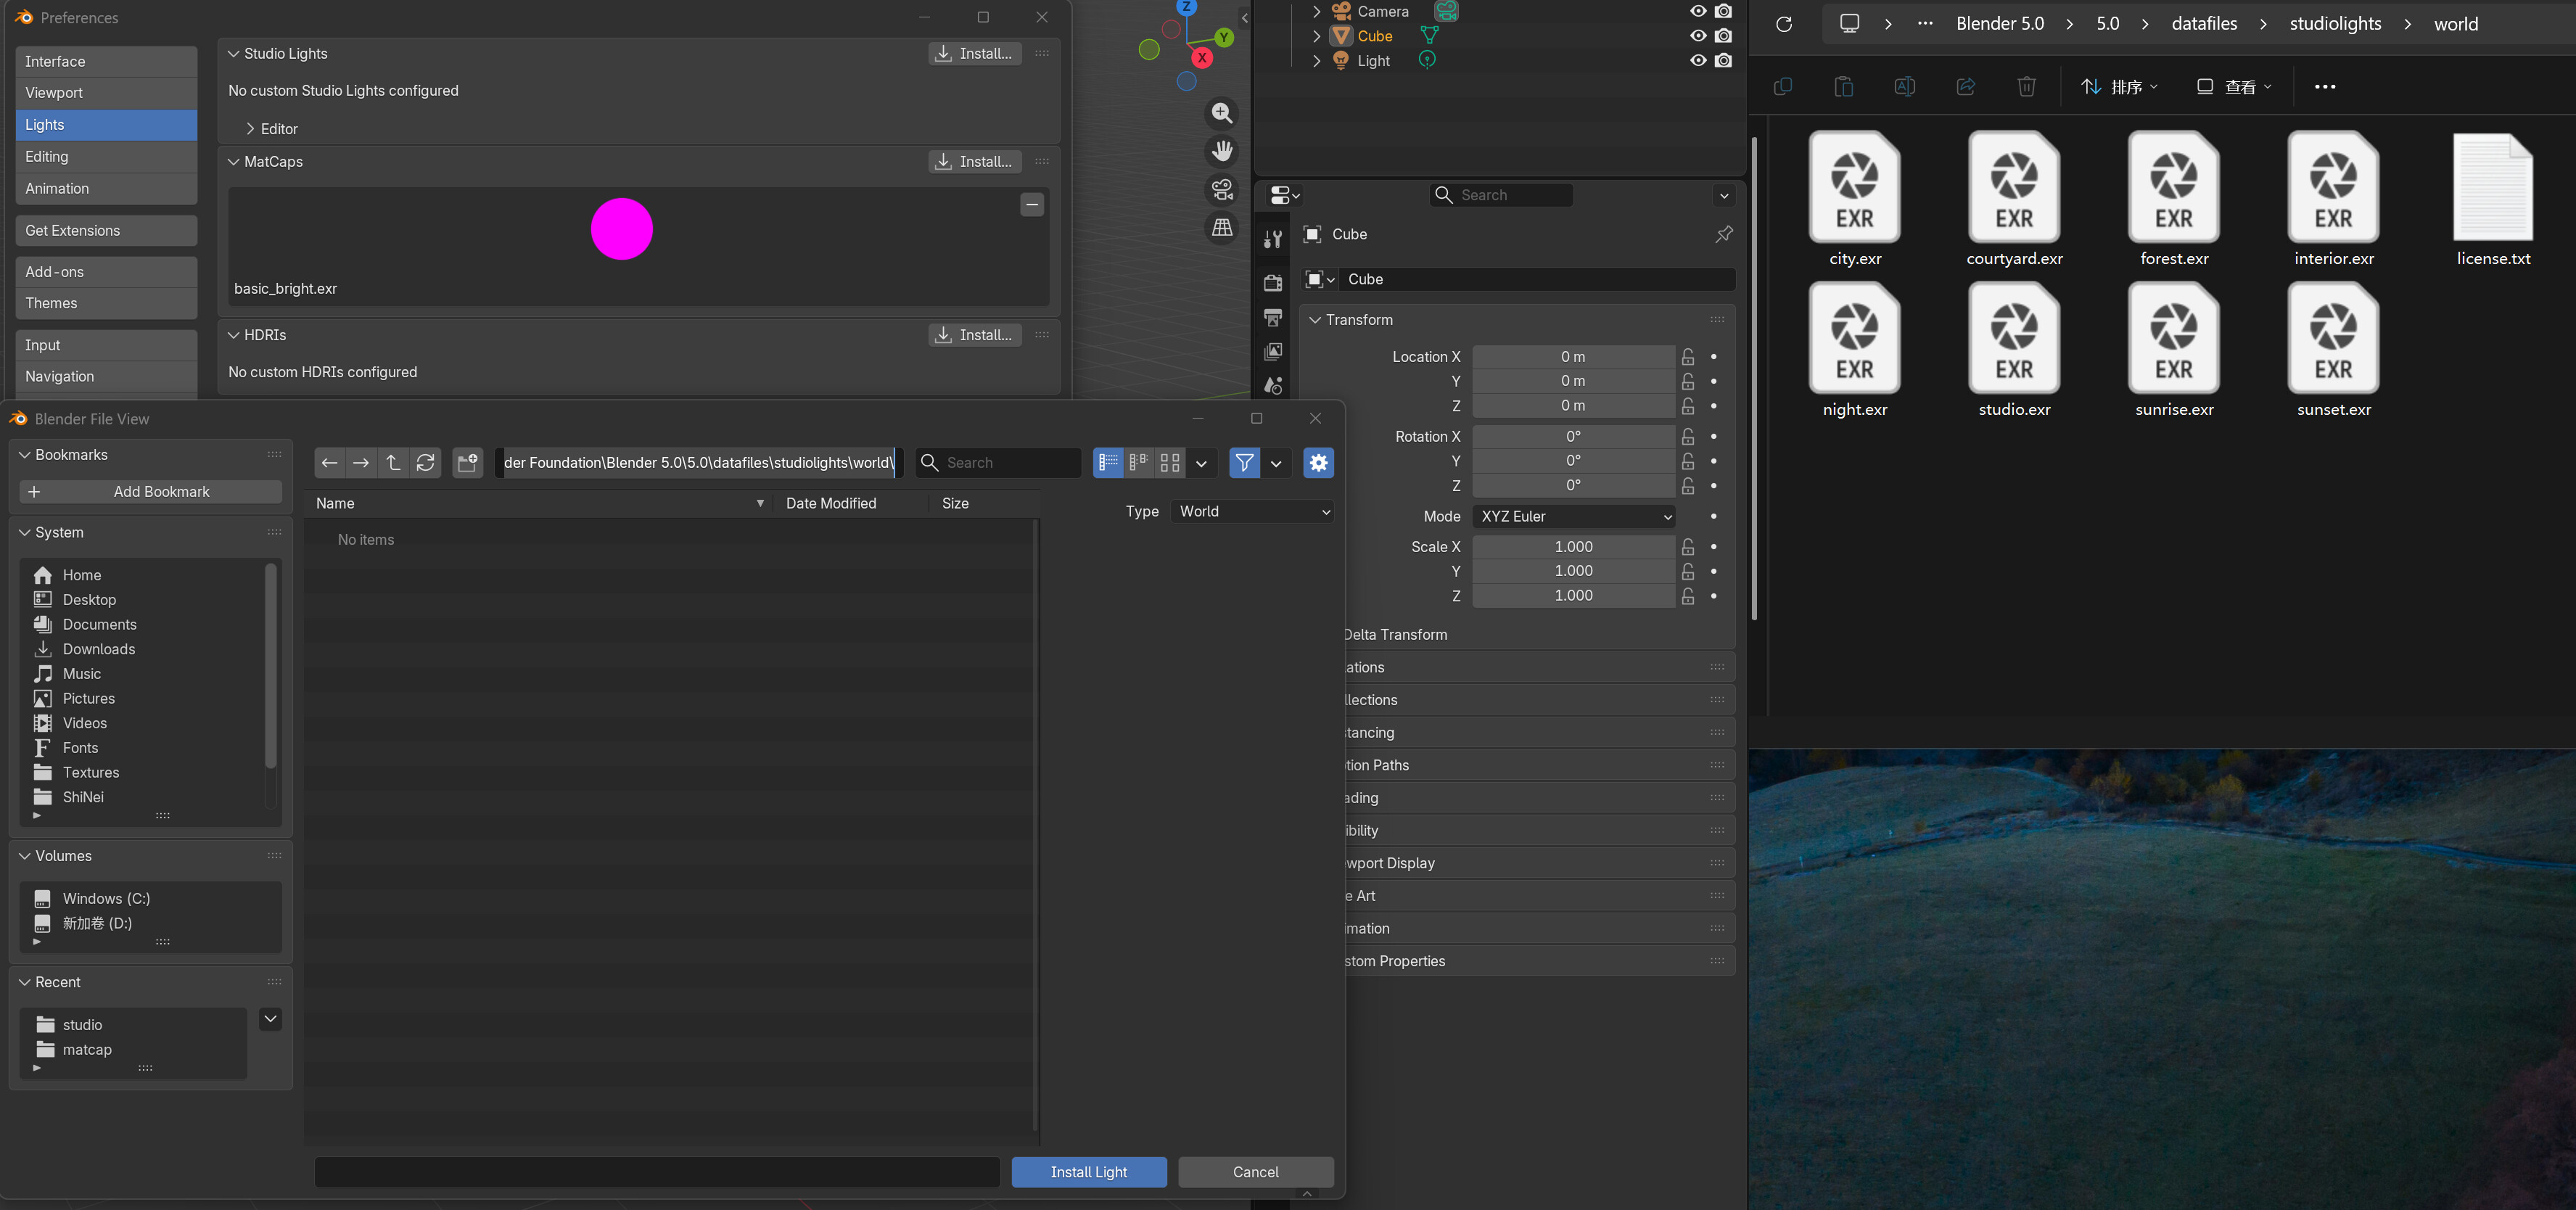Select the Lights preferences tab
2576x1210 pixels.
point(106,125)
